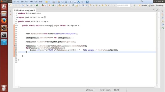This screenshot has width=165, height=92.
Task: Collapse the main method fold marker
Action: click(18, 26)
